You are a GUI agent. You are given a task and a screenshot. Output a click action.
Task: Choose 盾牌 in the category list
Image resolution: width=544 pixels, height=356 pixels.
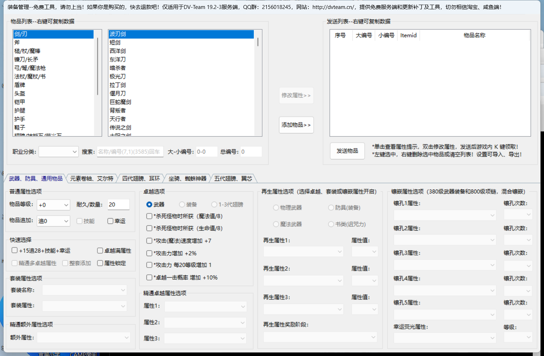[20, 85]
